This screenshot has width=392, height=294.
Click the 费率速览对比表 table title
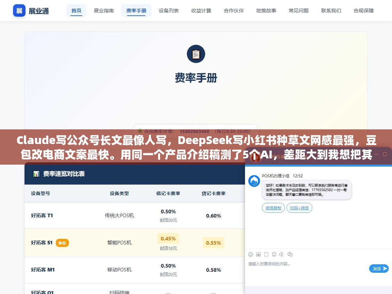[64, 174]
